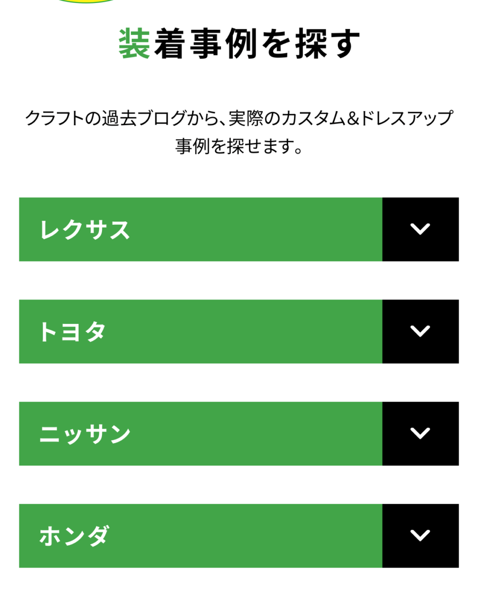
Task: Click the ニッサン label text
Action: (x=85, y=435)
